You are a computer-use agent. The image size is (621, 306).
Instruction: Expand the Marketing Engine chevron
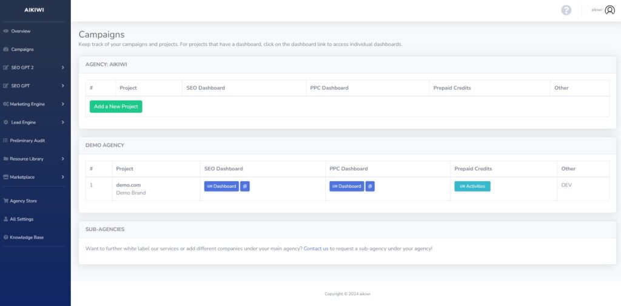(x=63, y=104)
